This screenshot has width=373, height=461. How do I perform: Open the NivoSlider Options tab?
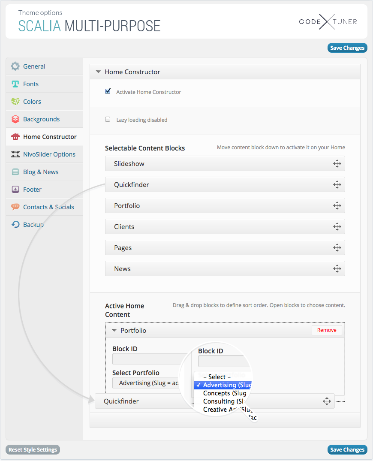pos(49,154)
